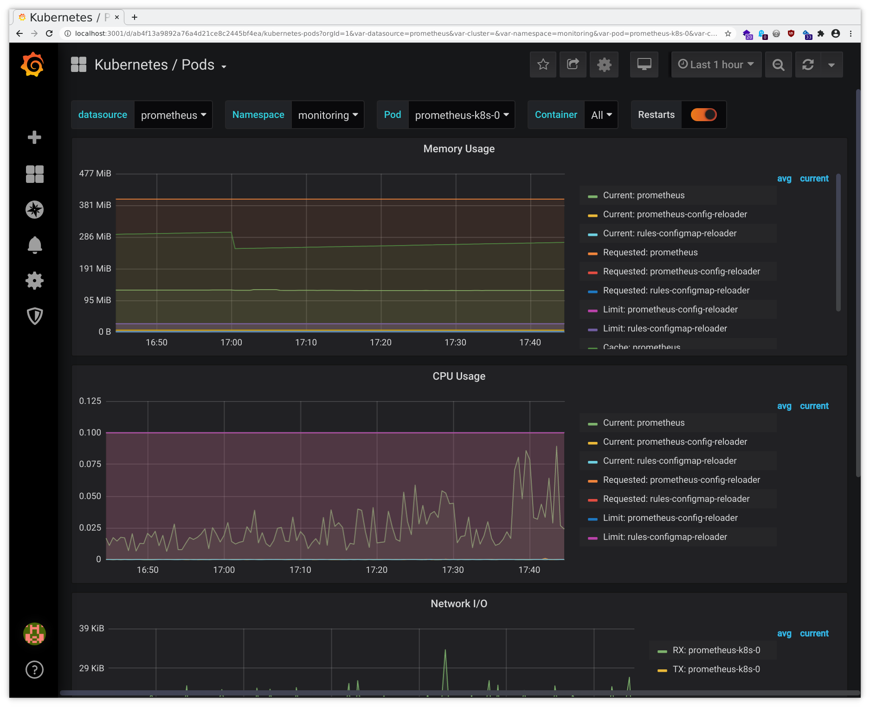Star this dashboard as favorite
This screenshot has height=707, width=870.
pyautogui.click(x=543, y=65)
